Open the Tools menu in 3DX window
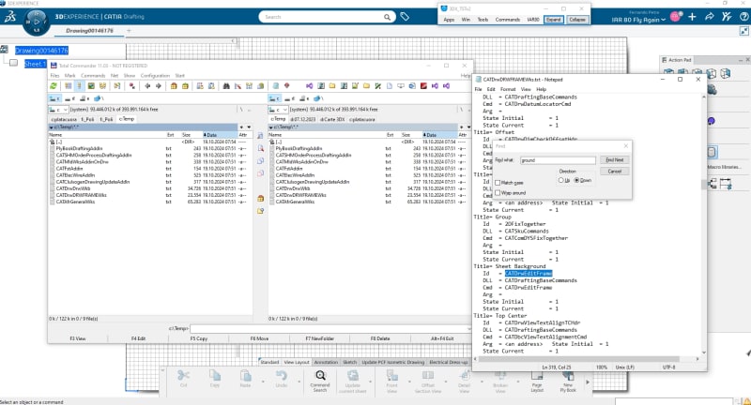This screenshot has height=405, width=751. click(483, 20)
